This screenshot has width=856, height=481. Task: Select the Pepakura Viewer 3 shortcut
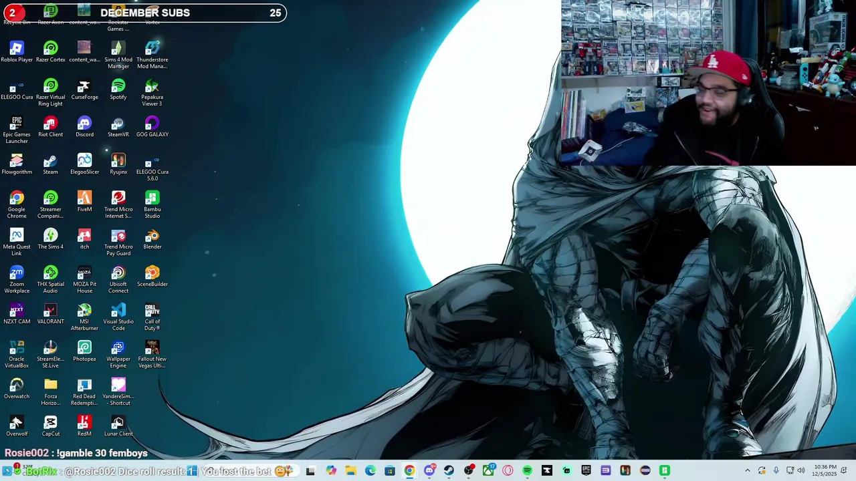pos(152,92)
